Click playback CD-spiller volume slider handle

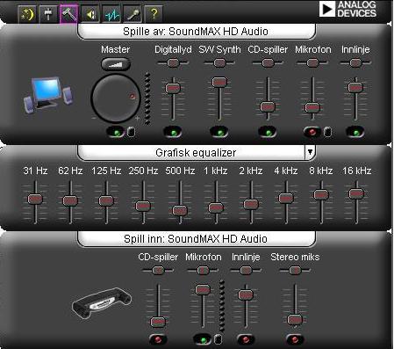pyautogui.click(x=268, y=106)
